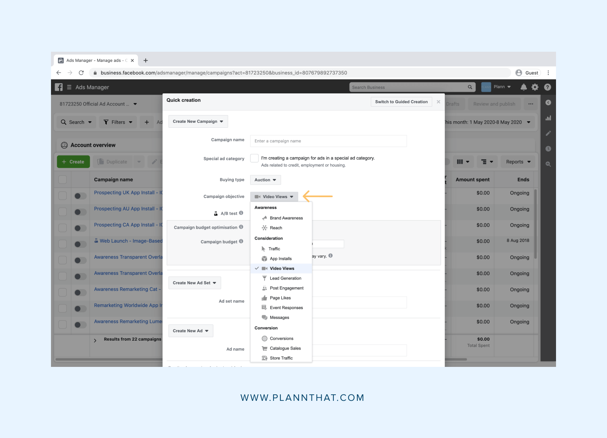
Task: Open the Auction buying type dropdown
Action: coord(265,180)
